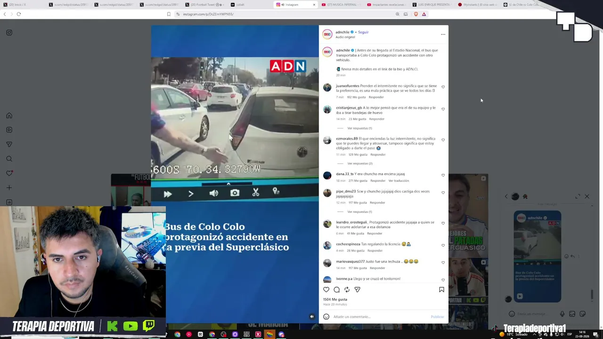Open the Instagram home logo in sidebar

9,32
